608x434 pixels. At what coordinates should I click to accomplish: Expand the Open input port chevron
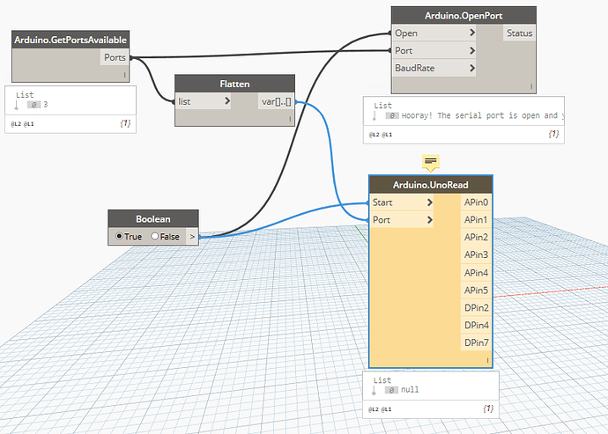pos(472,33)
